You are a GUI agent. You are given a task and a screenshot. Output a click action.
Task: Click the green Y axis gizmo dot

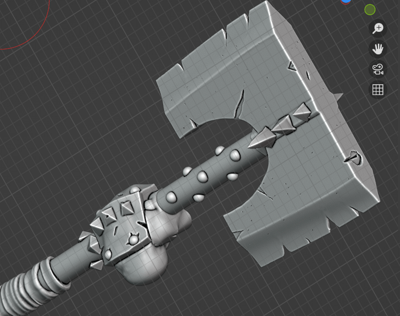point(370,10)
